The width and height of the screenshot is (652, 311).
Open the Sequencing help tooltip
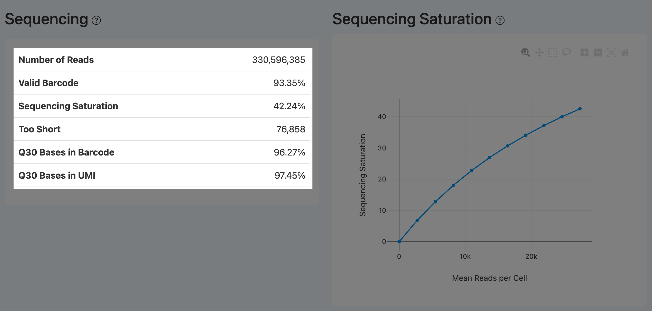[96, 20]
